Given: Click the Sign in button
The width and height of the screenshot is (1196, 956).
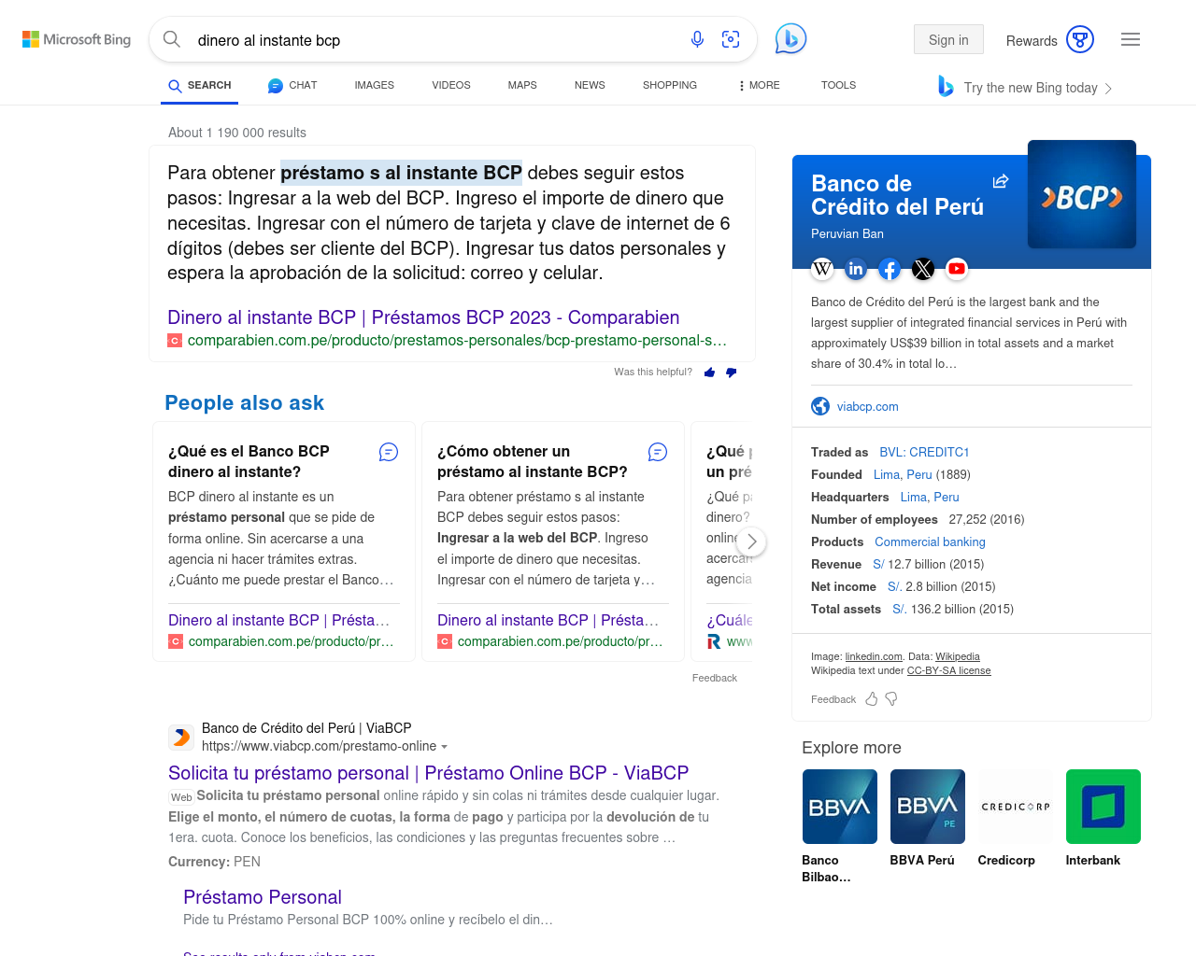Looking at the screenshot, I should click(948, 39).
